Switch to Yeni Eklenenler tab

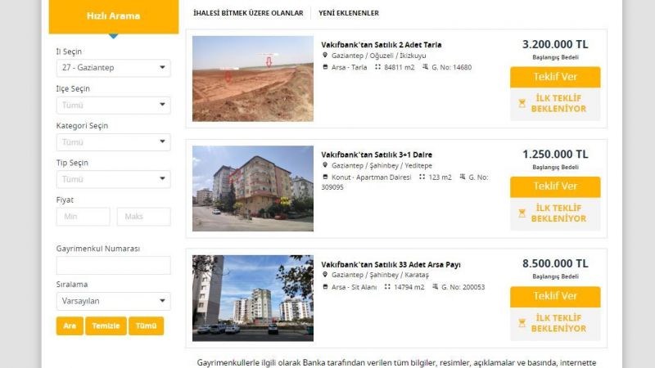click(349, 13)
